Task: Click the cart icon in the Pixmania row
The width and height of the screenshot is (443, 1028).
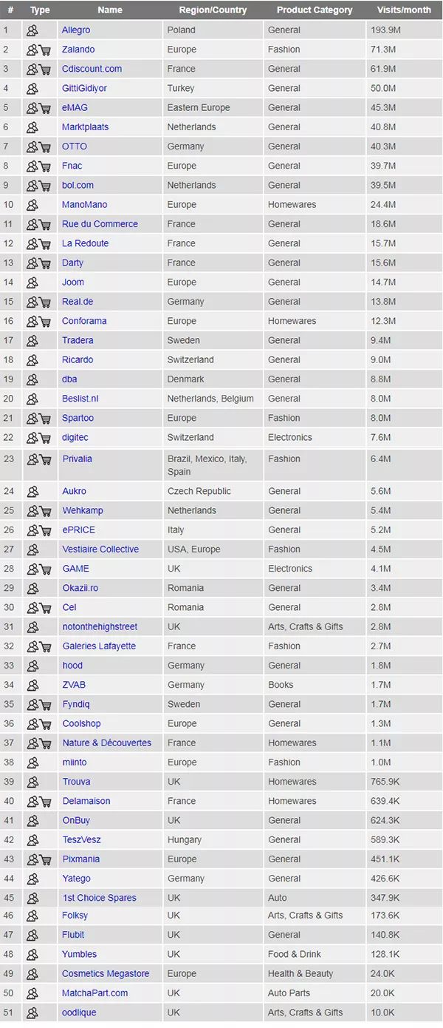Action: [45, 859]
